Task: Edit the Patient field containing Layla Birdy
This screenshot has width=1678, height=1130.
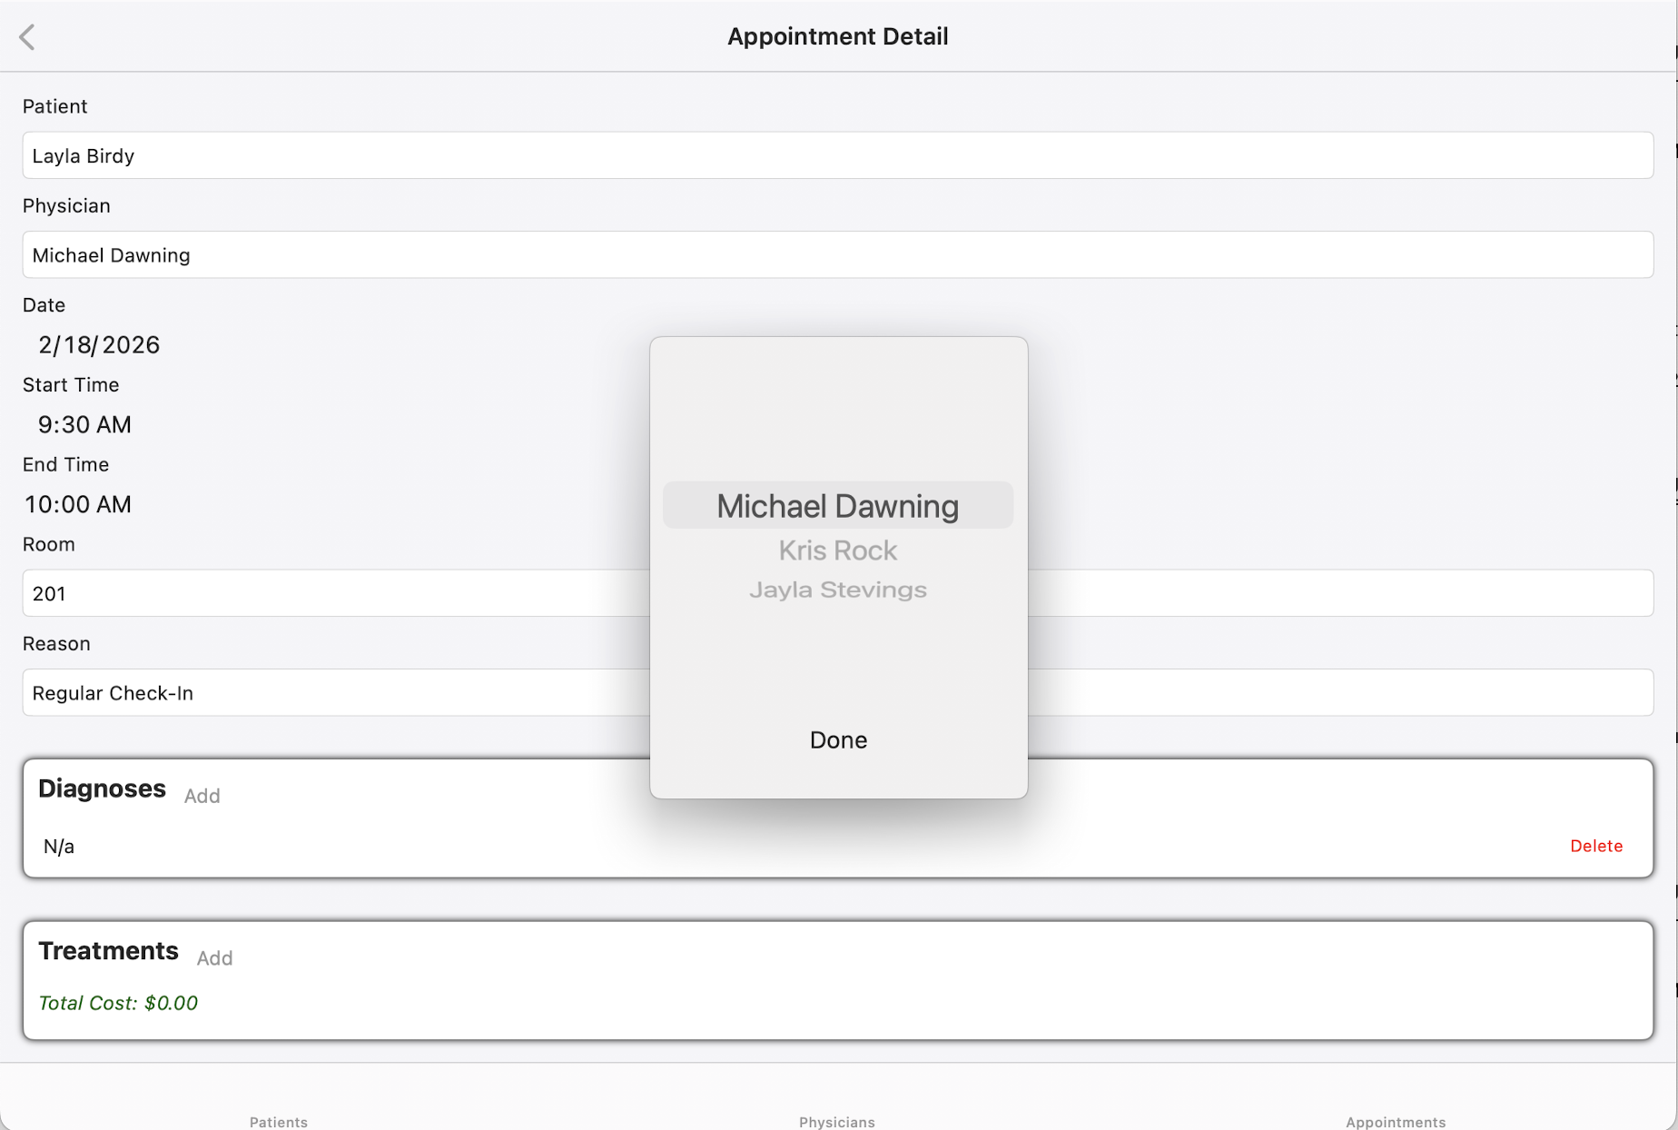Action: tap(363, 155)
